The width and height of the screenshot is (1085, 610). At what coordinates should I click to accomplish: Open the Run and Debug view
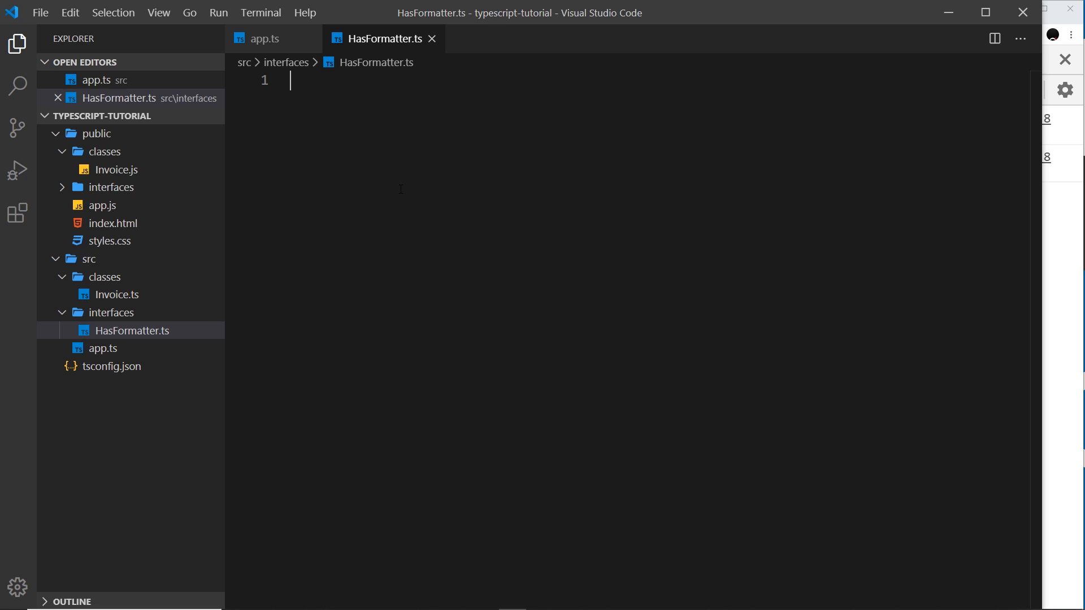pos(18,171)
